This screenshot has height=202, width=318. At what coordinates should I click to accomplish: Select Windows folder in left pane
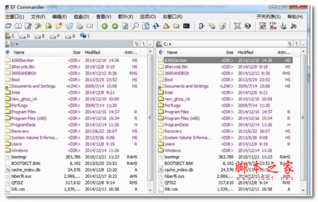(20, 151)
